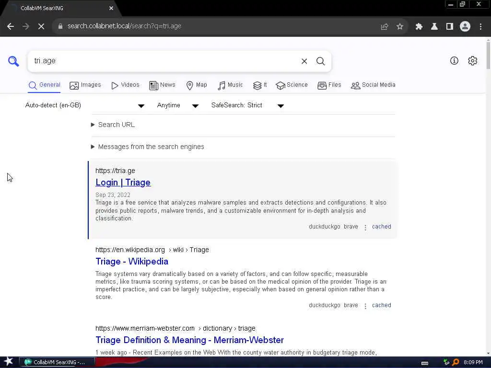Open the Anytime time range dropdown
491x368 pixels.
177,105
